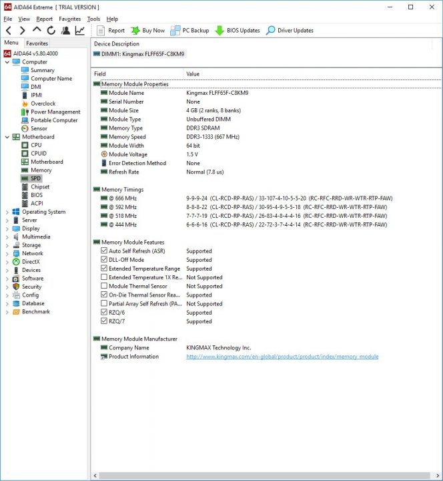This screenshot has height=481, width=443.
Task: Collapse the Motherboard tree node
Action: [x=7, y=137]
